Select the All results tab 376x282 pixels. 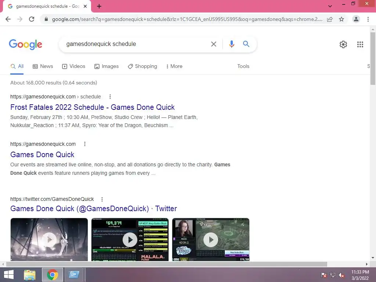click(17, 66)
